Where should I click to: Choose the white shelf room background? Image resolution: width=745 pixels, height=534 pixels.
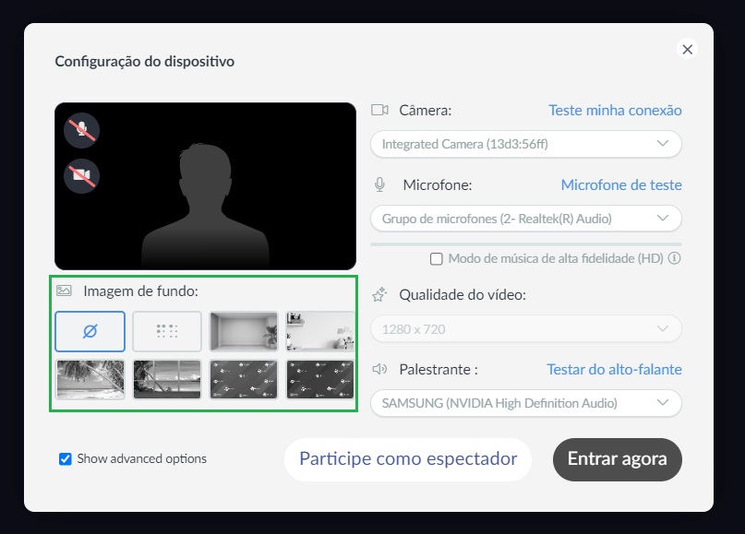[319, 331]
